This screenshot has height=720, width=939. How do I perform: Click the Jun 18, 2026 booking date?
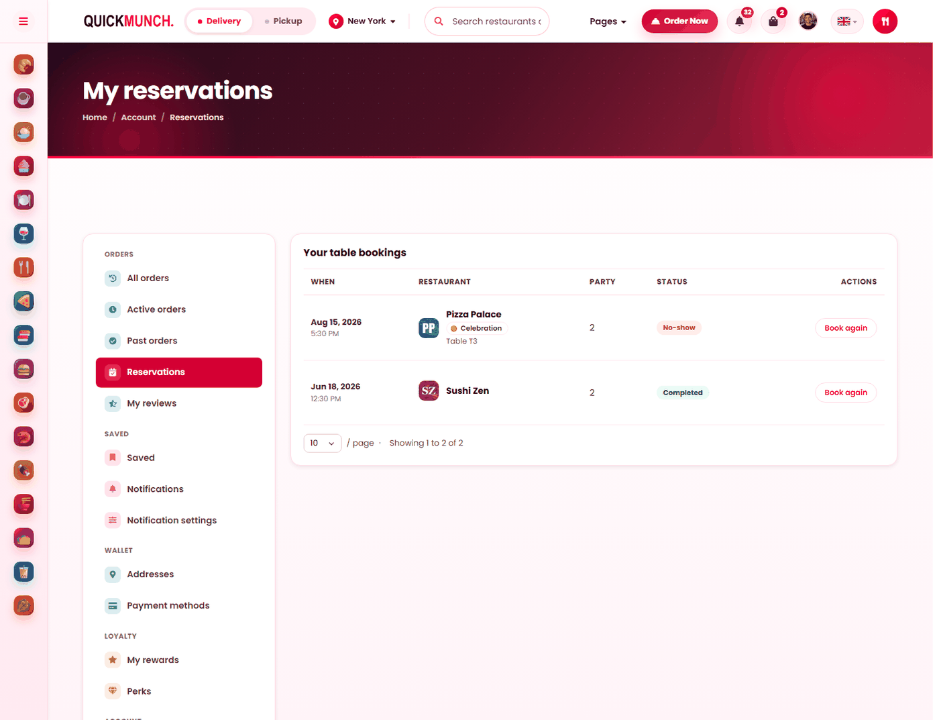point(335,387)
